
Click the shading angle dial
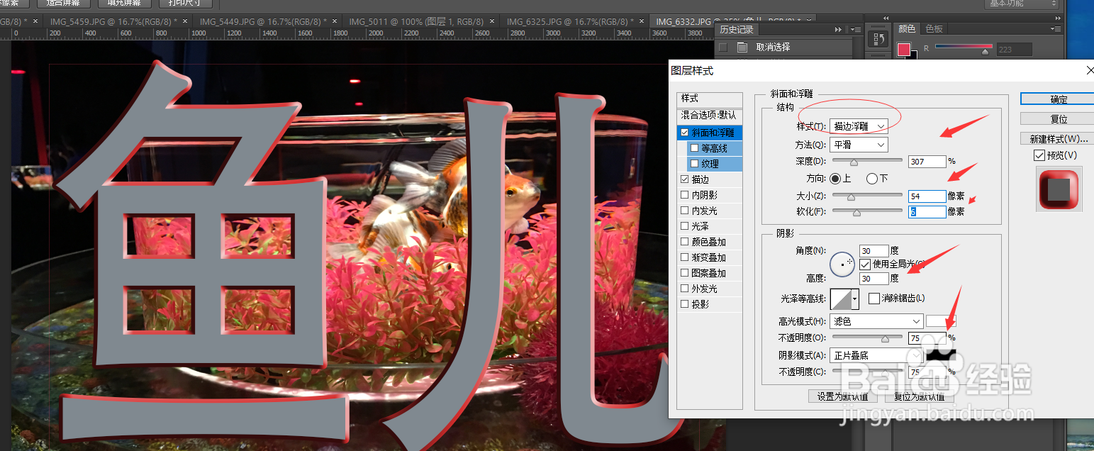tap(843, 264)
